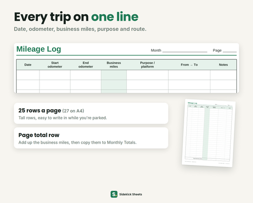
Task: Click the Sidekick Sheets green logo icon
Action: pyautogui.click(x=114, y=194)
